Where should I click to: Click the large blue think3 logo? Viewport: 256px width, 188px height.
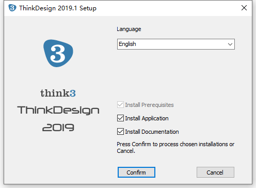pyautogui.click(x=58, y=53)
